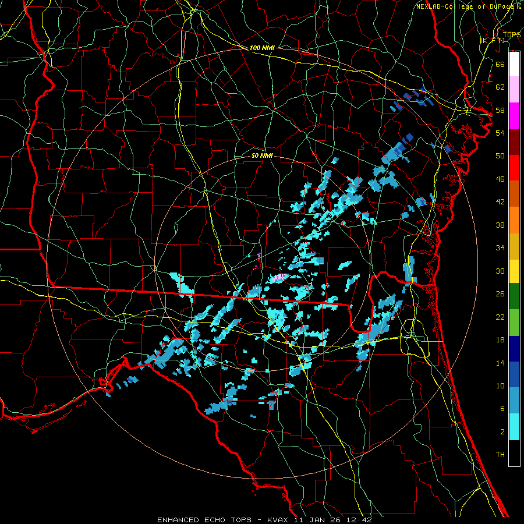524x524 pixels.
Task: Click the legend value '18'
Action: tap(500, 340)
